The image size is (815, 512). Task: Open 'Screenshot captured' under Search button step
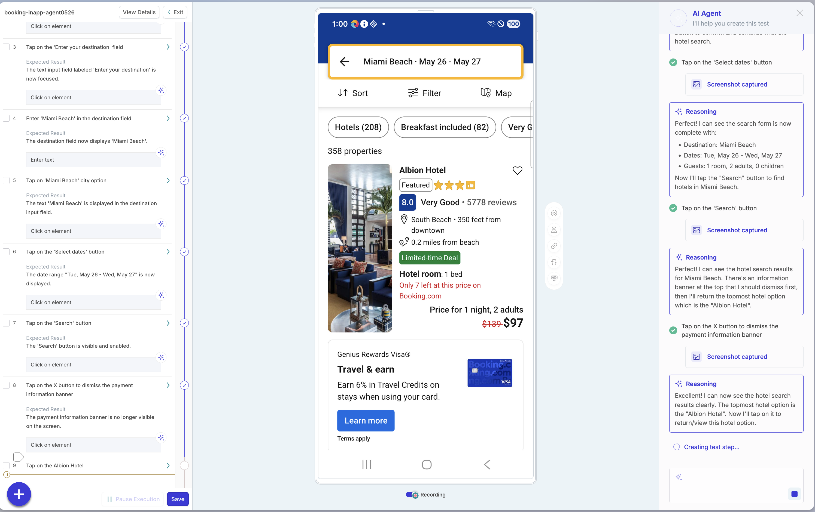tap(744, 230)
